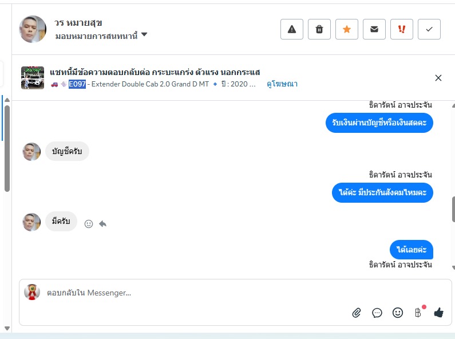
Task: Open the emoji picker in composer
Action: [398, 313]
